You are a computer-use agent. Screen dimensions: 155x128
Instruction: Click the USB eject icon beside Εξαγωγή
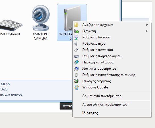[x=76, y=31]
